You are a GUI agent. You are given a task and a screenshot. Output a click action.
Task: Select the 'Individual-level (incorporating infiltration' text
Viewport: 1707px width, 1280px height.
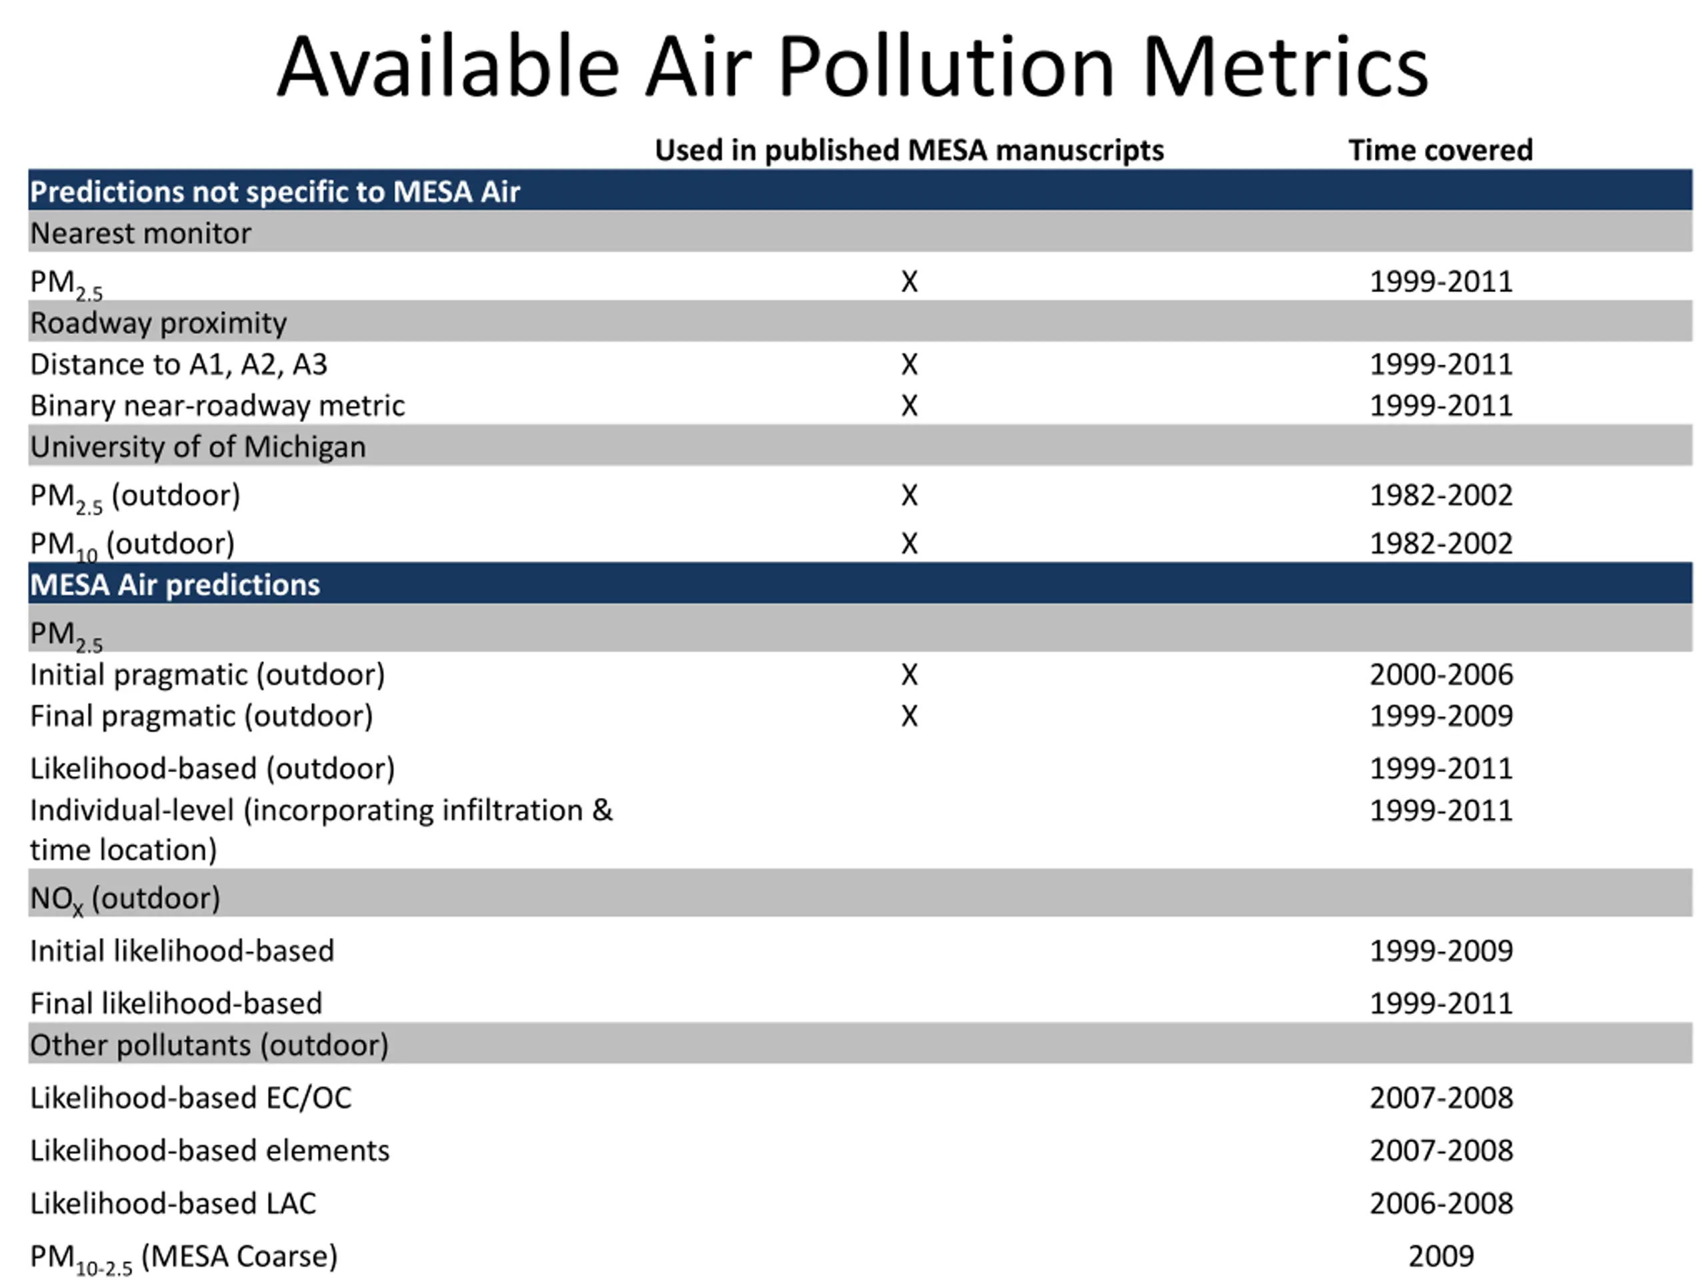pyautogui.click(x=306, y=811)
